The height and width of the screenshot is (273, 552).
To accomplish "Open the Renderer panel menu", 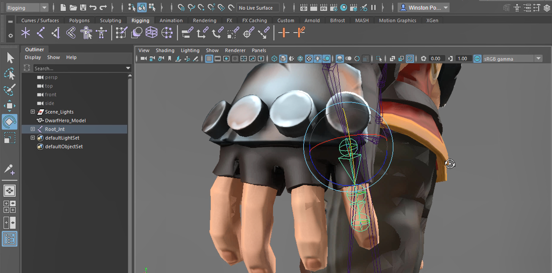I will tap(235, 50).
